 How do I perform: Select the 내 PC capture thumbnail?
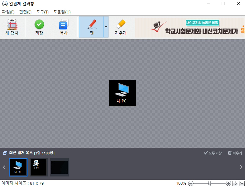coord(18,167)
